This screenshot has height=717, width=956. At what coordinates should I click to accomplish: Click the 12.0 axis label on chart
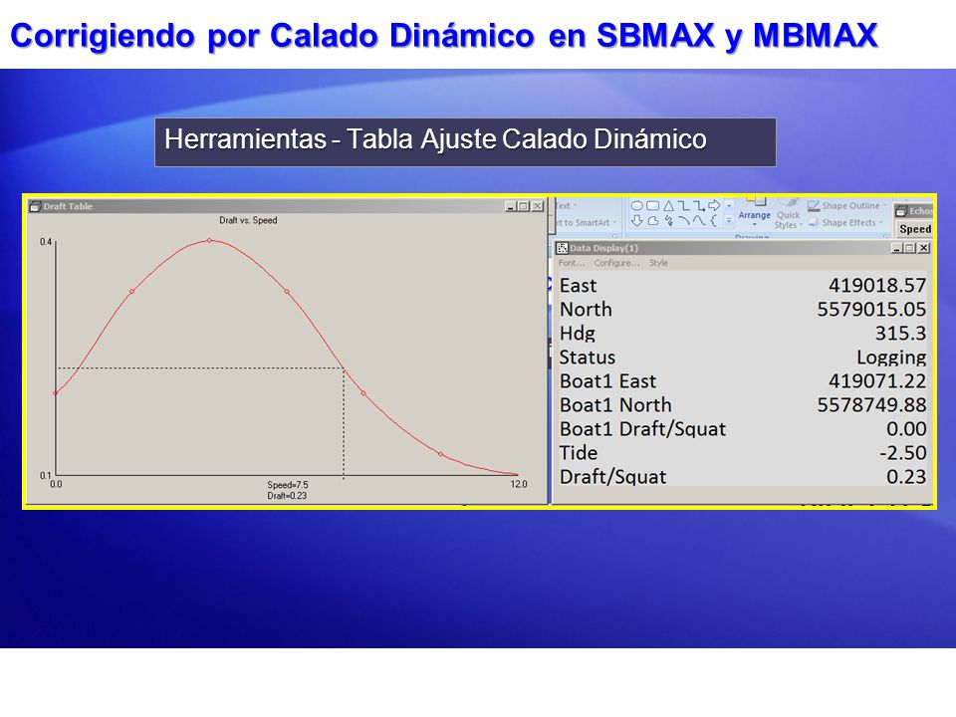click(x=519, y=484)
